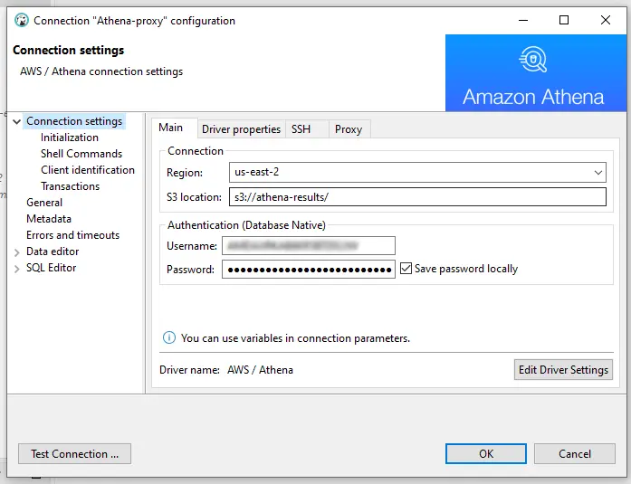Click the info icon beside variables hint
631x484 pixels.
169,337
